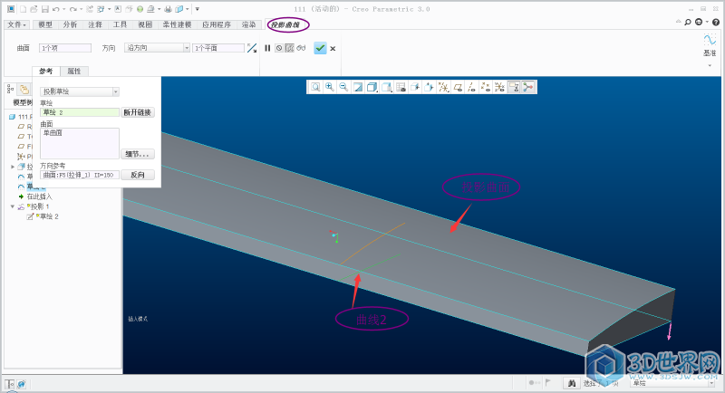Open the display style cube icon
725x393 pixels.
pos(372,87)
